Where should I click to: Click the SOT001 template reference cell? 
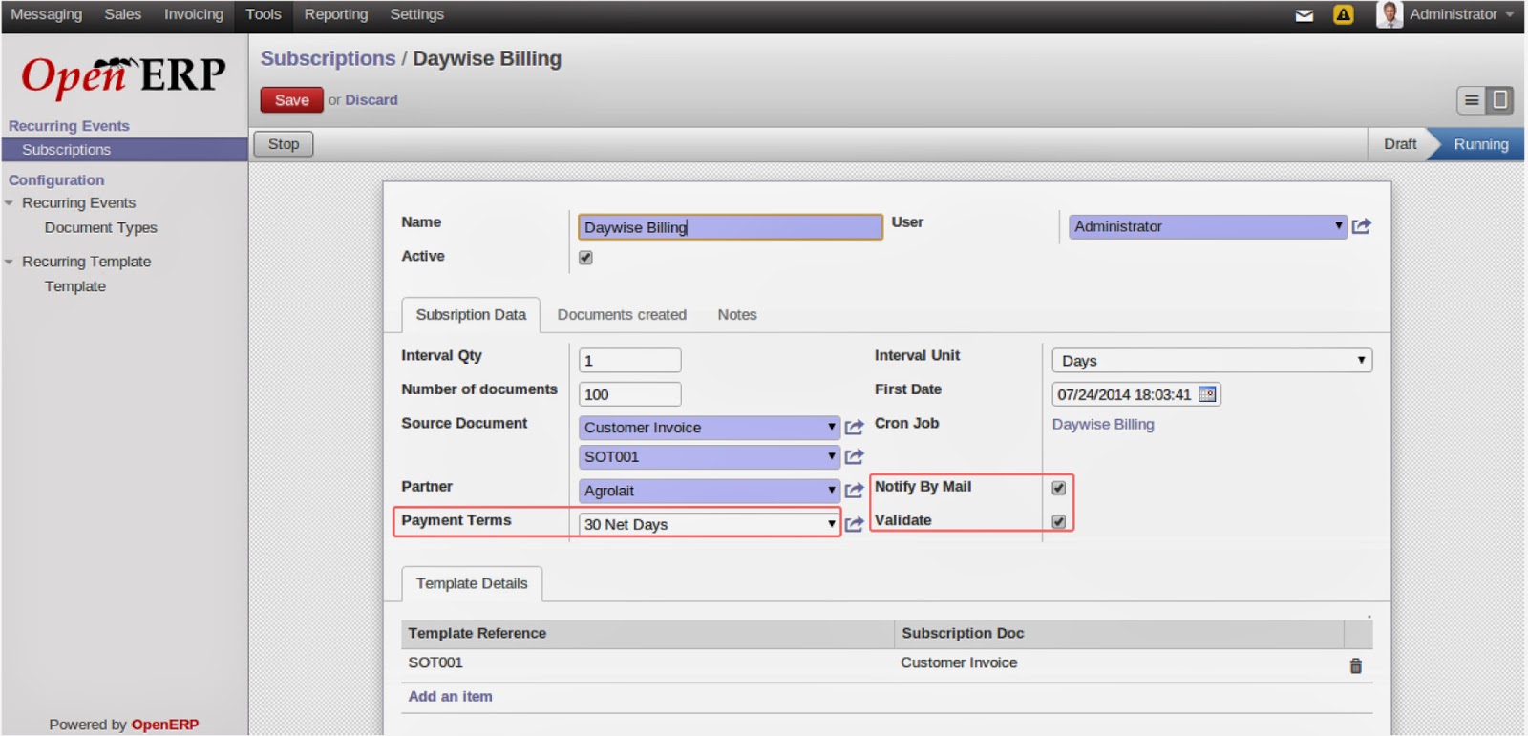point(435,662)
